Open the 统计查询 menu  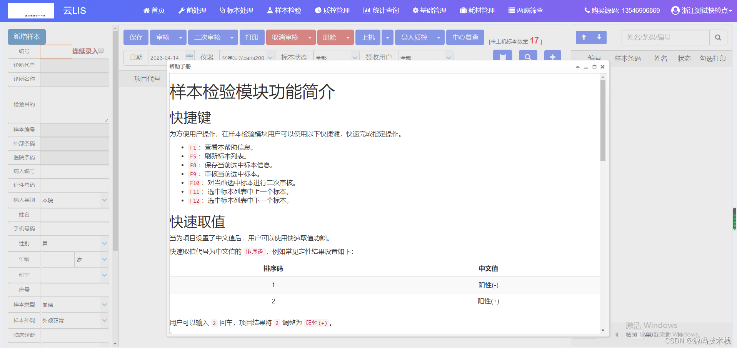pos(381,10)
